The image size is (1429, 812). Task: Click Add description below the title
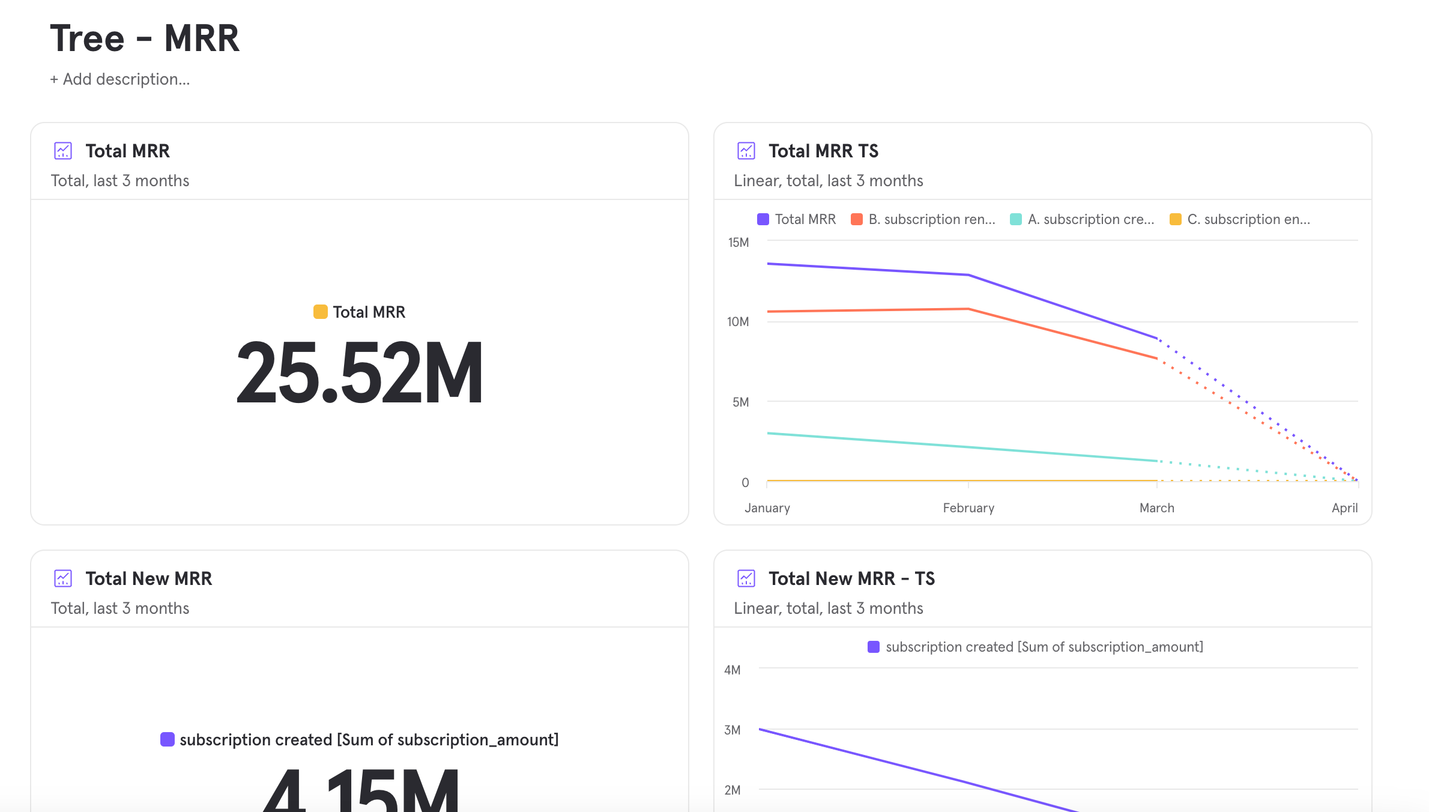click(x=120, y=79)
